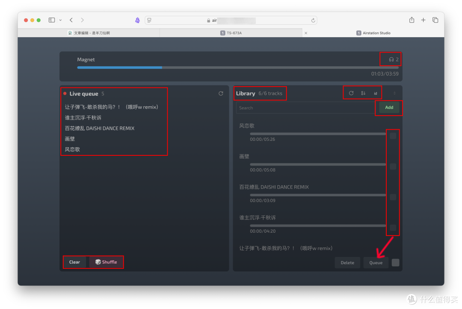Screen dimensions: 462x309
Task: Show the tab overview
Action: pos(435,20)
